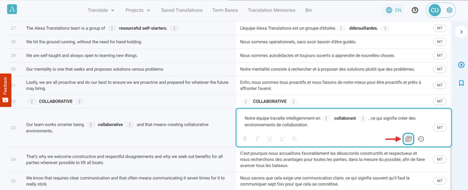Edit translation text field of segment 33
This screenshot has height=190, width=468.
334,122
